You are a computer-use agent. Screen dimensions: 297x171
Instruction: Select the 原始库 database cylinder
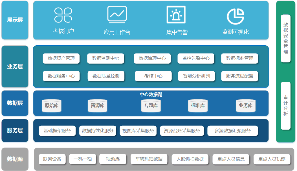pos(52,106)
